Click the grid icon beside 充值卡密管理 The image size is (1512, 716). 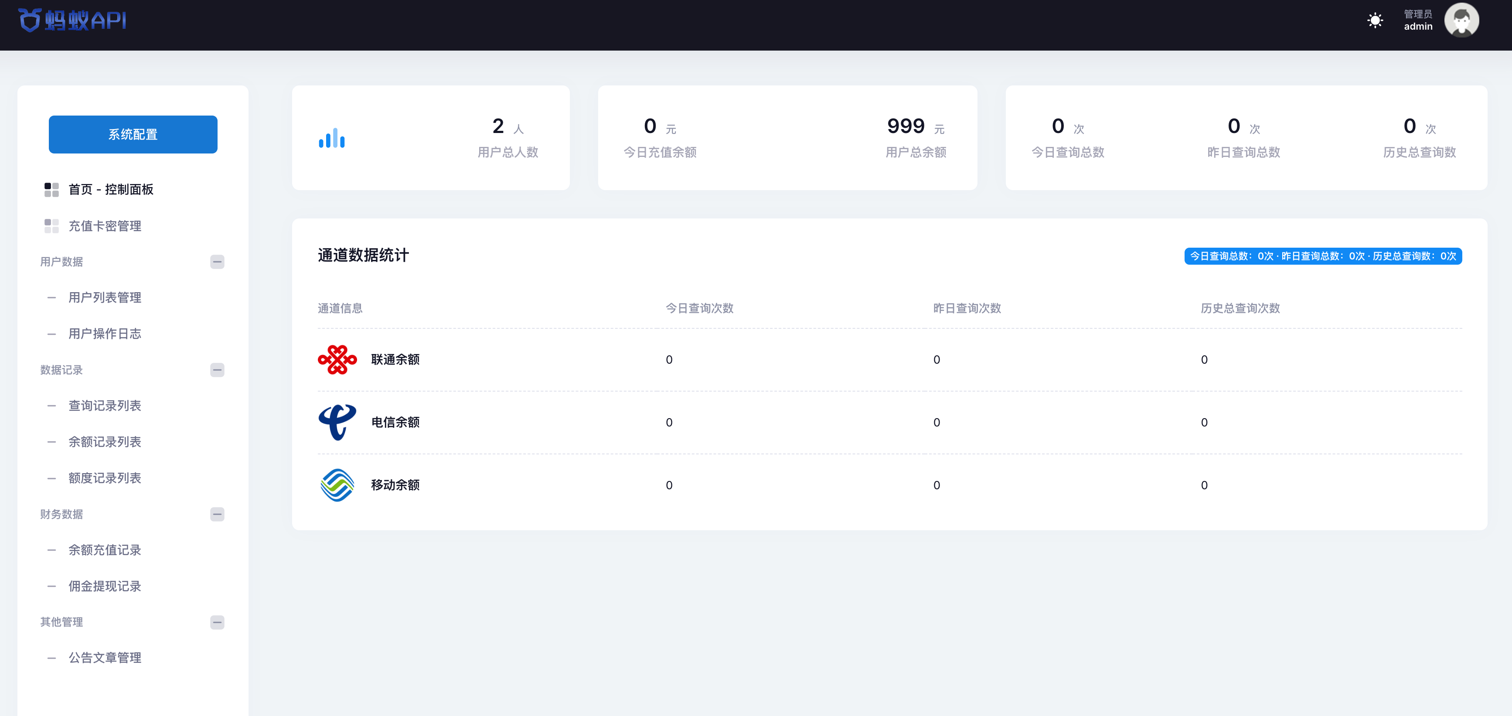[51, 226]
